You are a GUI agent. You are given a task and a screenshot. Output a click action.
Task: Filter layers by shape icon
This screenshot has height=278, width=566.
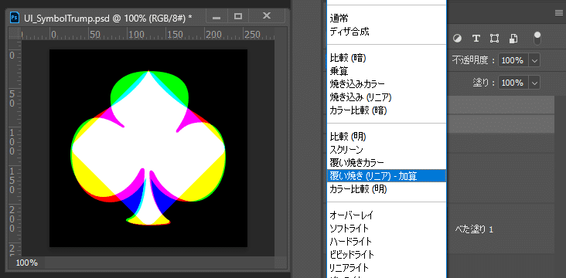494,39
